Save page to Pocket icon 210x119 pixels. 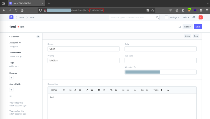(x=171, y=10)
